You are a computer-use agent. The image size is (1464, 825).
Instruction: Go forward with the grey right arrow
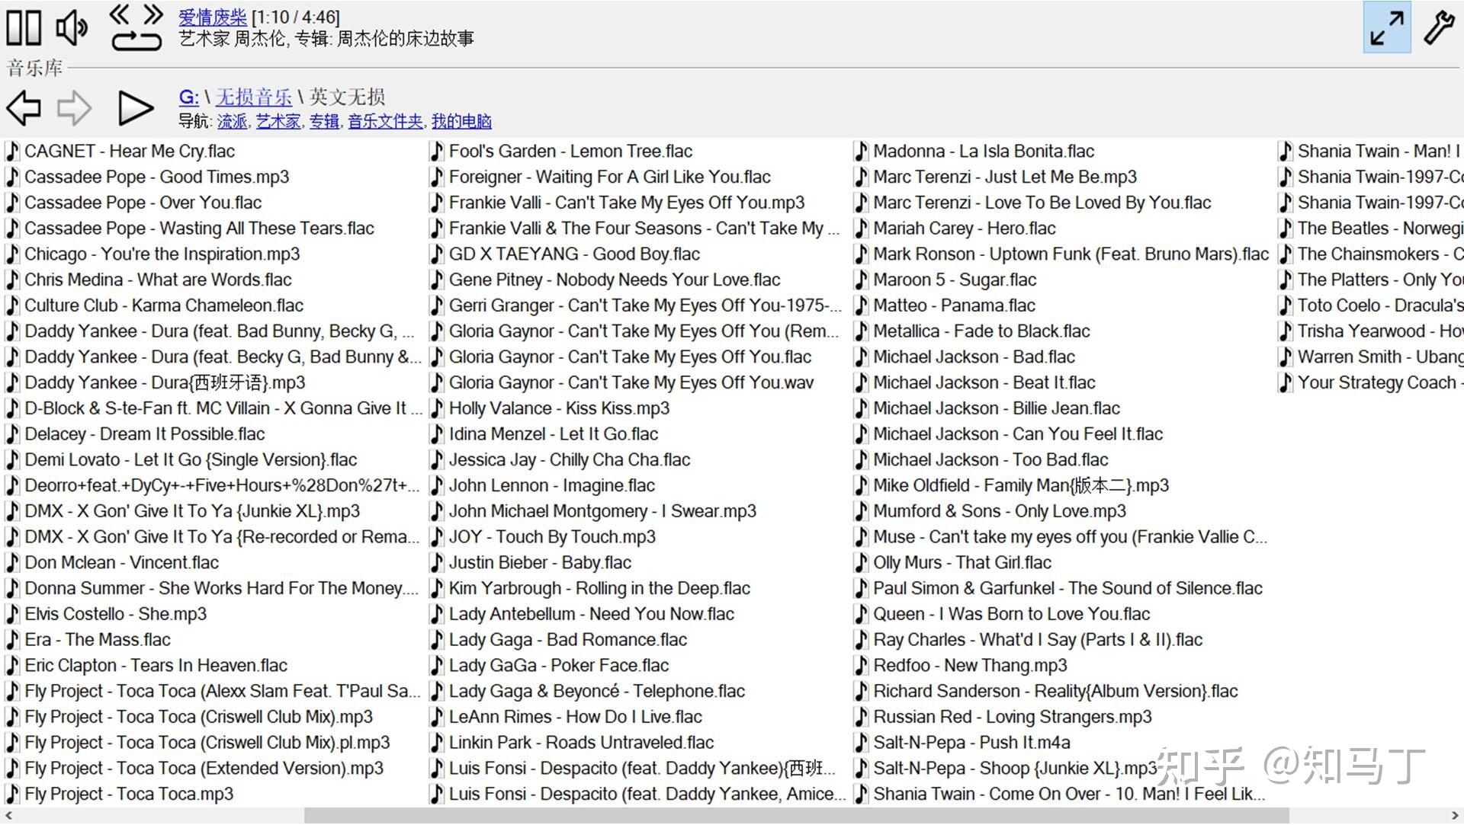coord(75,107)
